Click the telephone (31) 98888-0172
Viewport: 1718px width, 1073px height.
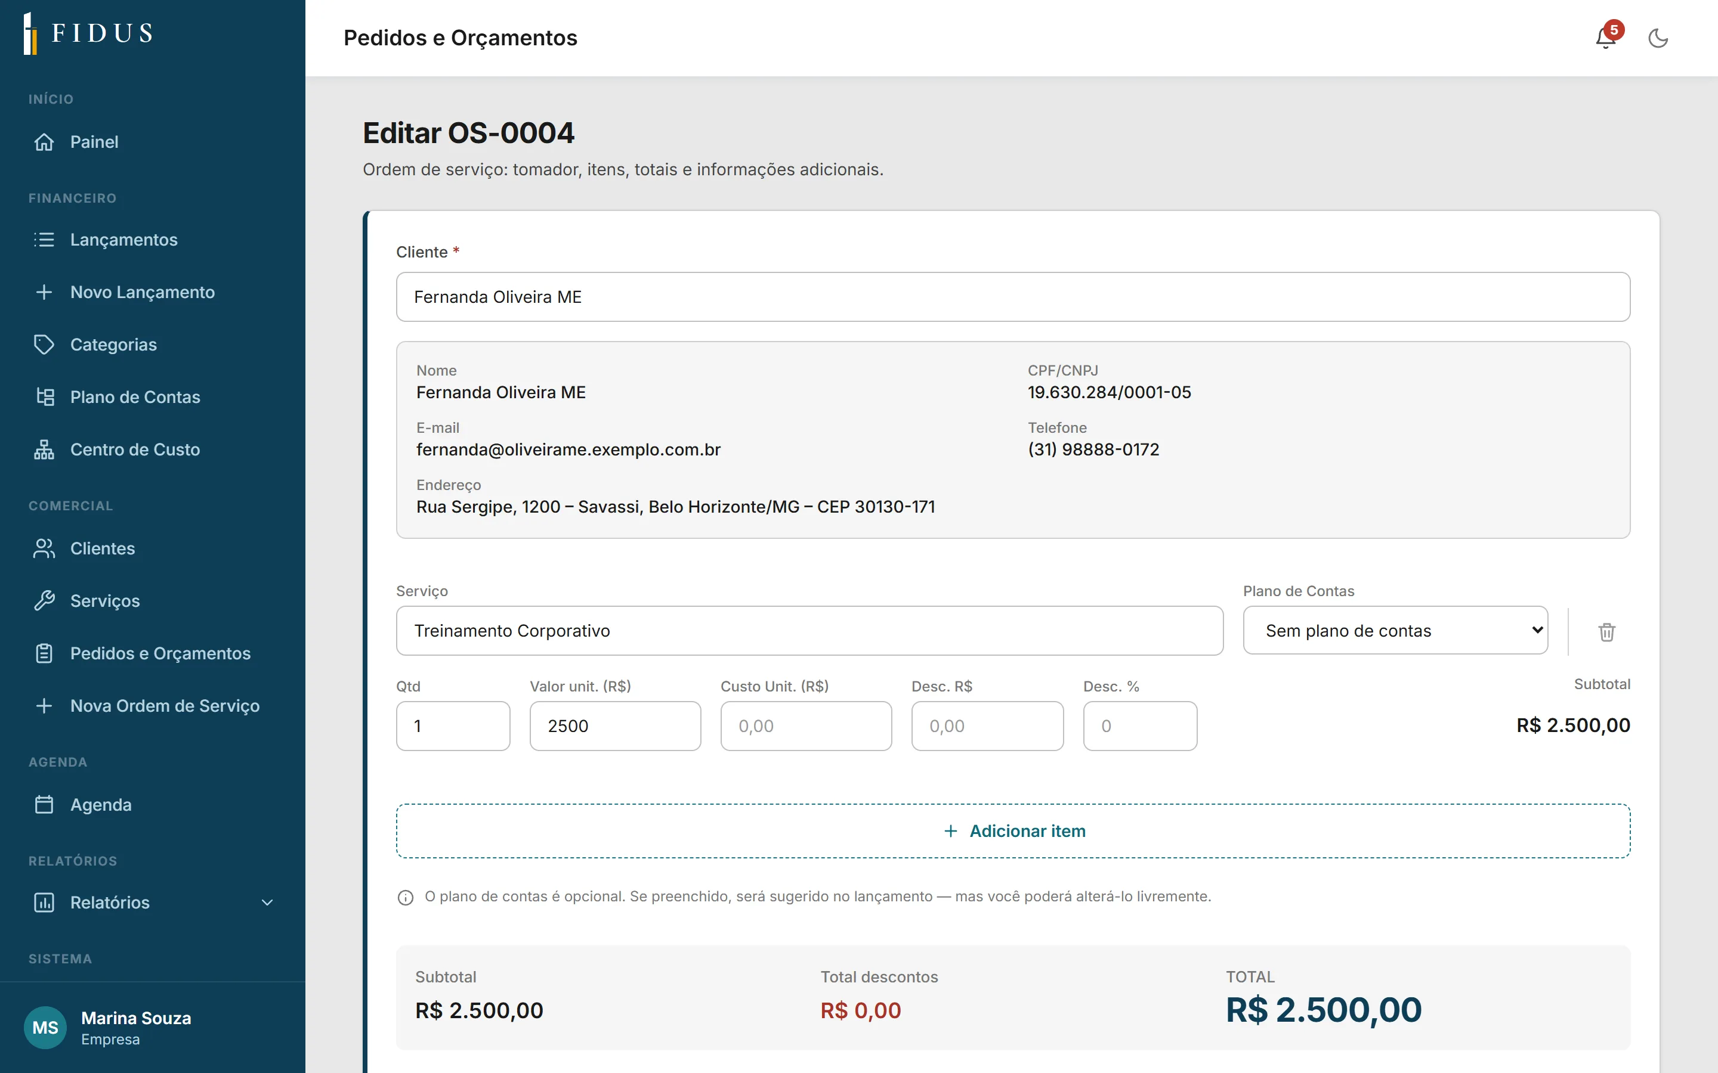pos(1093,450)
